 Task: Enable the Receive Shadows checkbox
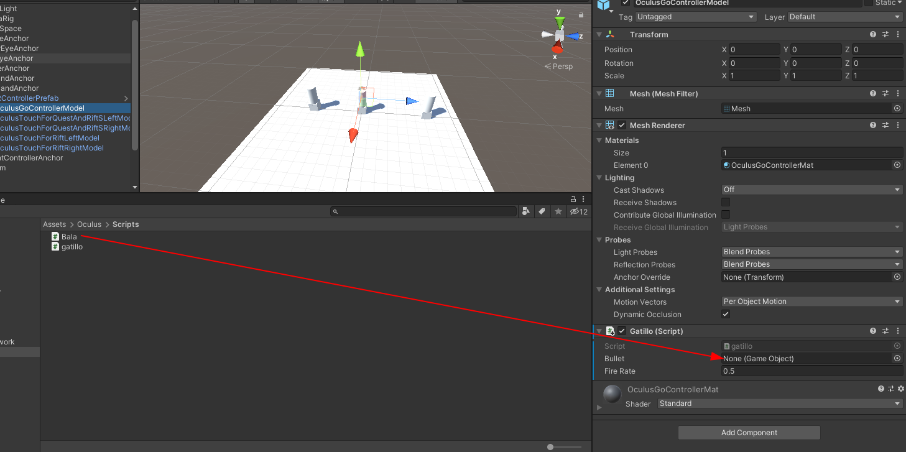pos(726,203)
